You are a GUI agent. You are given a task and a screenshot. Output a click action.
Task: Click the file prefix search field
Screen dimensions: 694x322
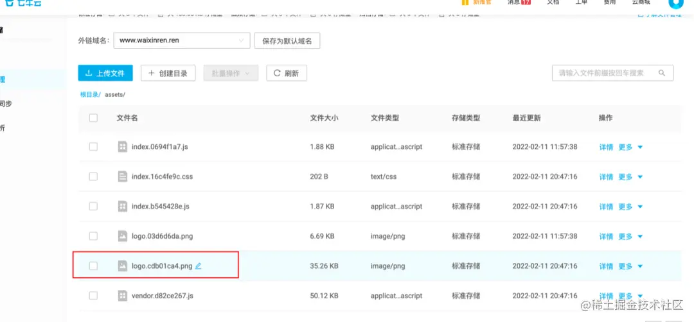[x=612, y=73]
